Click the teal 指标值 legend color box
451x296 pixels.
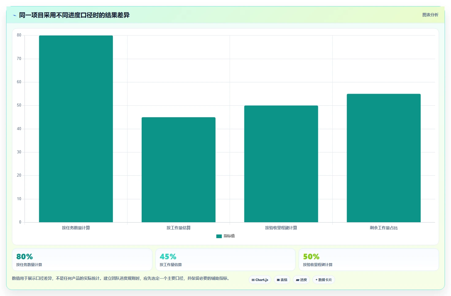coord(219,236)
